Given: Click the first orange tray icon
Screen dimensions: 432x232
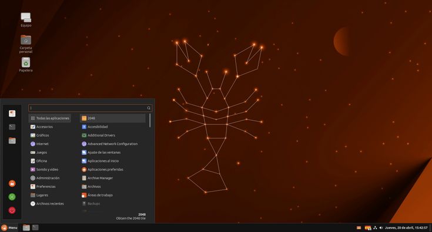Looking at the screenshot, I should [359, 228].
